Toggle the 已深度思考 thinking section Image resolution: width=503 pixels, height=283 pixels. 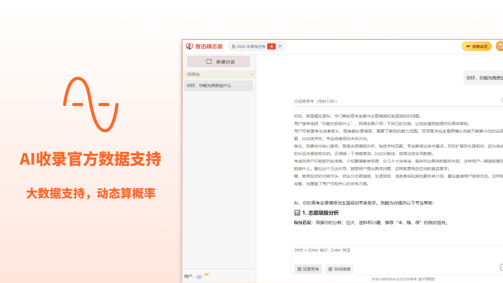316,101
